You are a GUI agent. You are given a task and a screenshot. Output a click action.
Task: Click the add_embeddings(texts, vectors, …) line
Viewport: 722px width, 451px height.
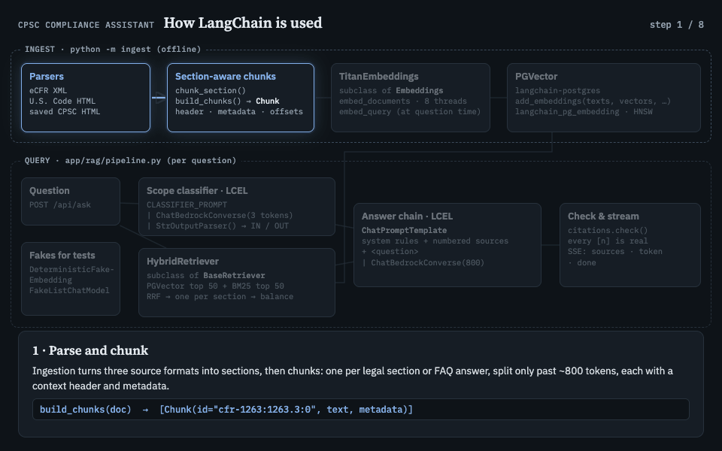(593, 101)
